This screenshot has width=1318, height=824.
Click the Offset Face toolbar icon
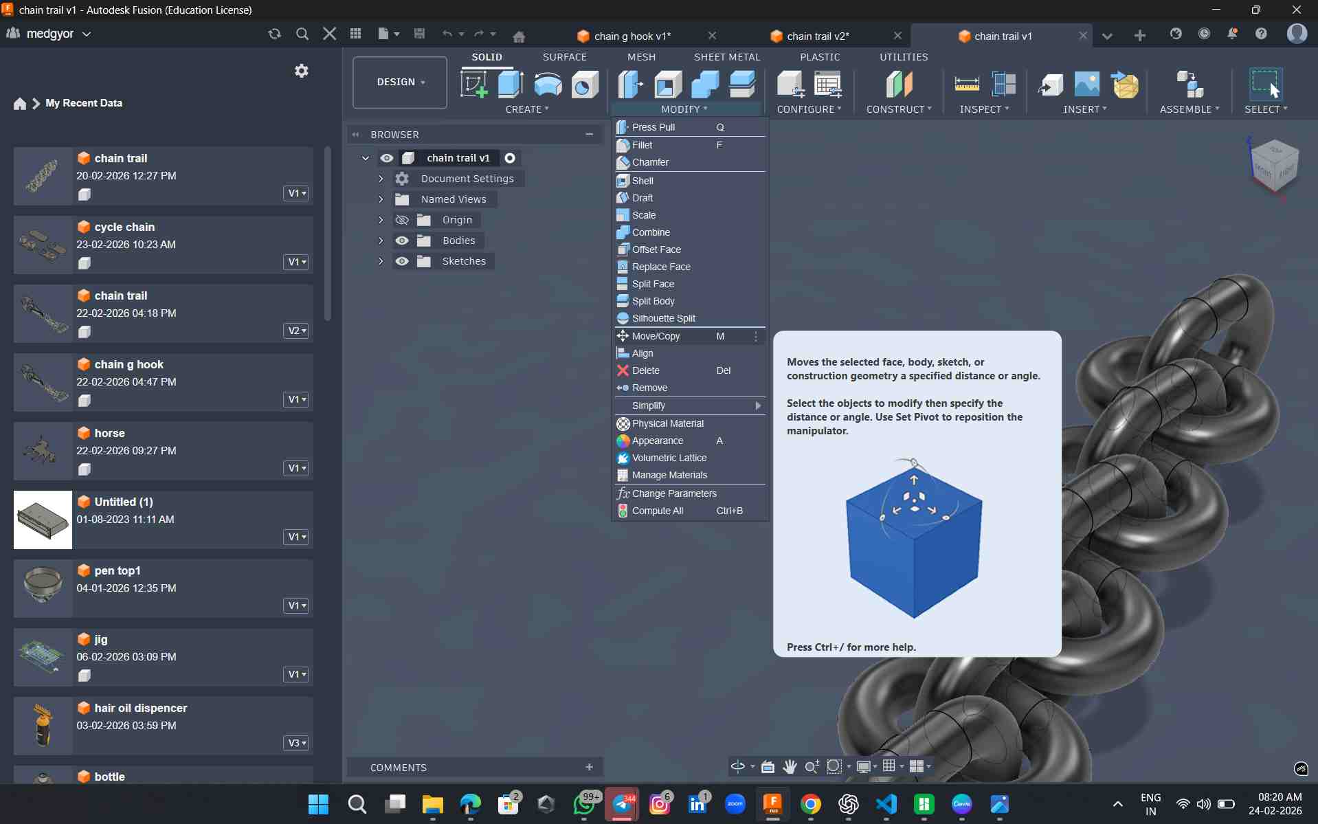click(742, 85)
